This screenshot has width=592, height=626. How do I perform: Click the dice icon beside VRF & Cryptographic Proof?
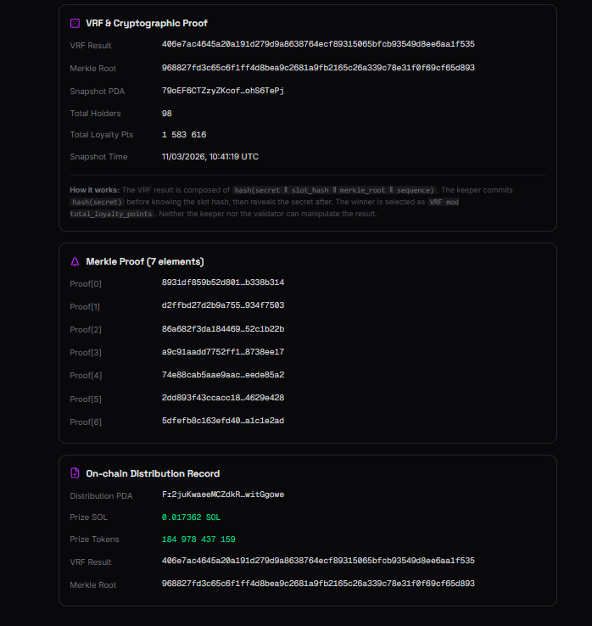(x=75, y=23)
